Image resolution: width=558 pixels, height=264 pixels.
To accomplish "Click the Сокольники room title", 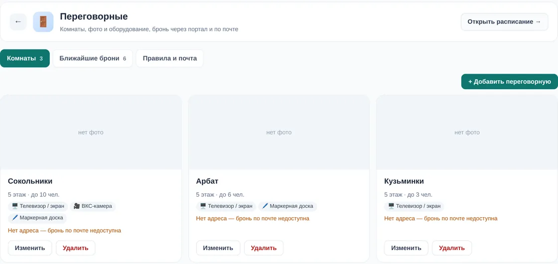I will 30,181.
